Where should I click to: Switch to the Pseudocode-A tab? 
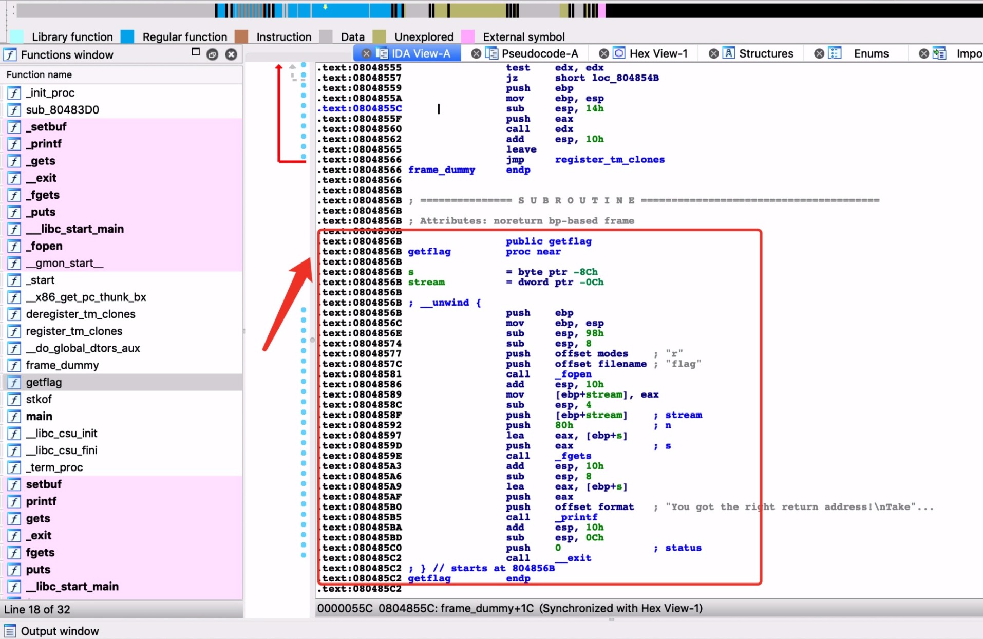pos(539,53)
